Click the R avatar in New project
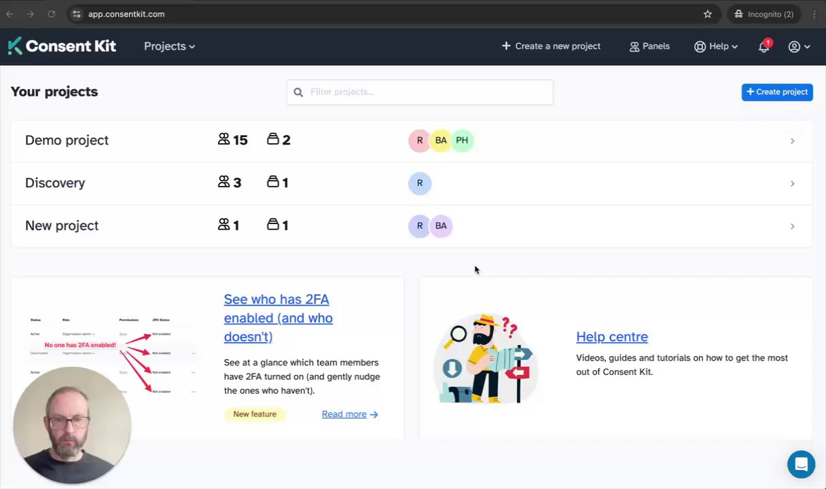The image size is (826, 489). tap(420, 226)
